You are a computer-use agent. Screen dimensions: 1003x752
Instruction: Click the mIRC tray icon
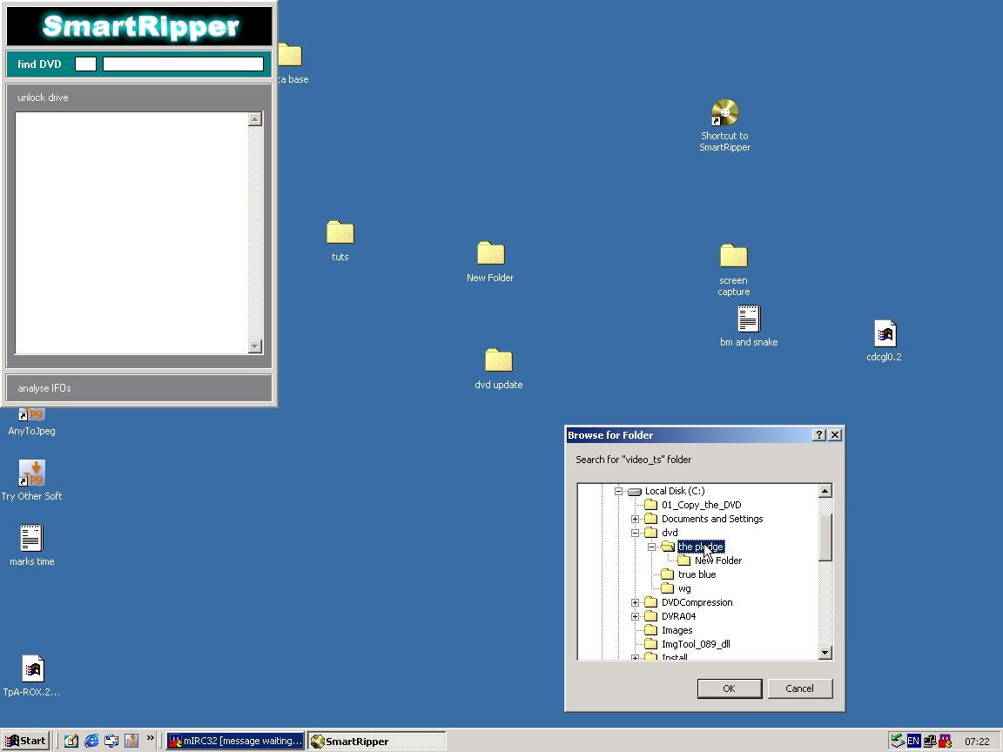pos(945,741)
